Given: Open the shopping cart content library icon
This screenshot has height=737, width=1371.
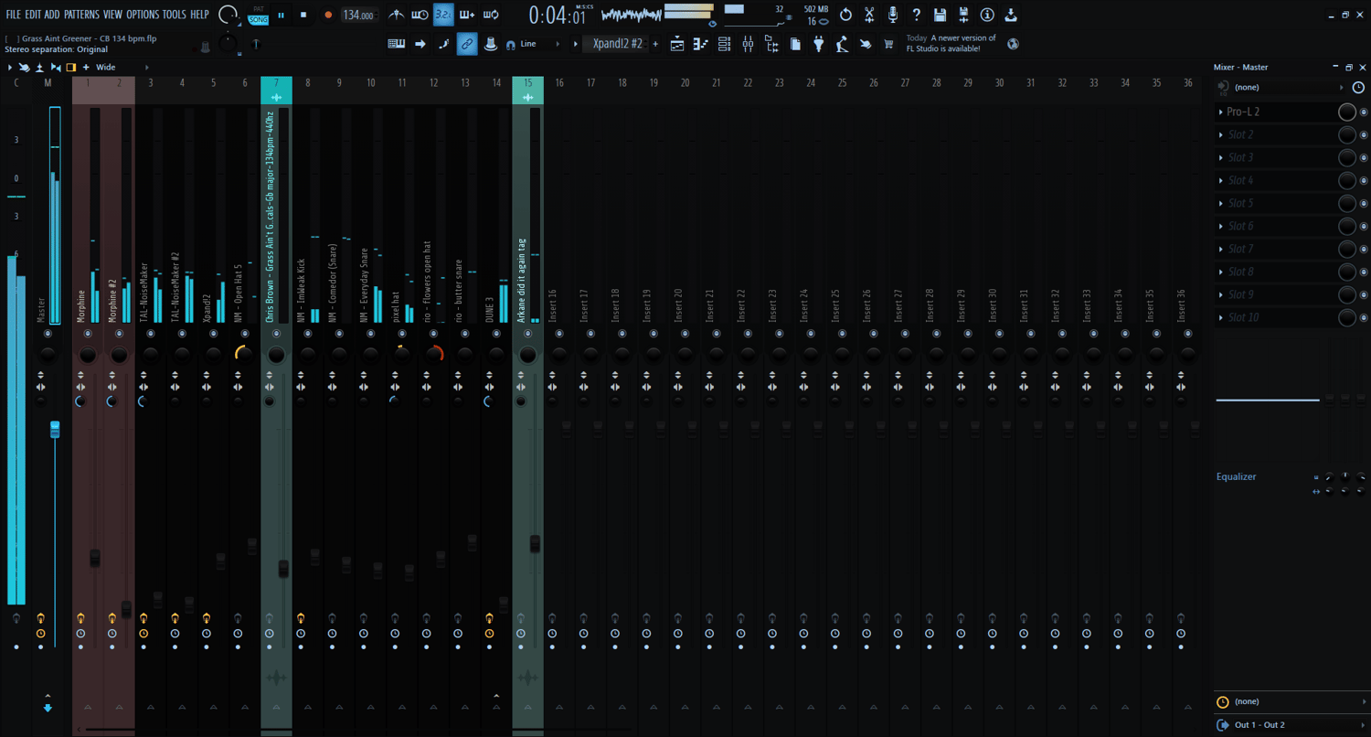Looking at the screenshot, I should [889, 43].
